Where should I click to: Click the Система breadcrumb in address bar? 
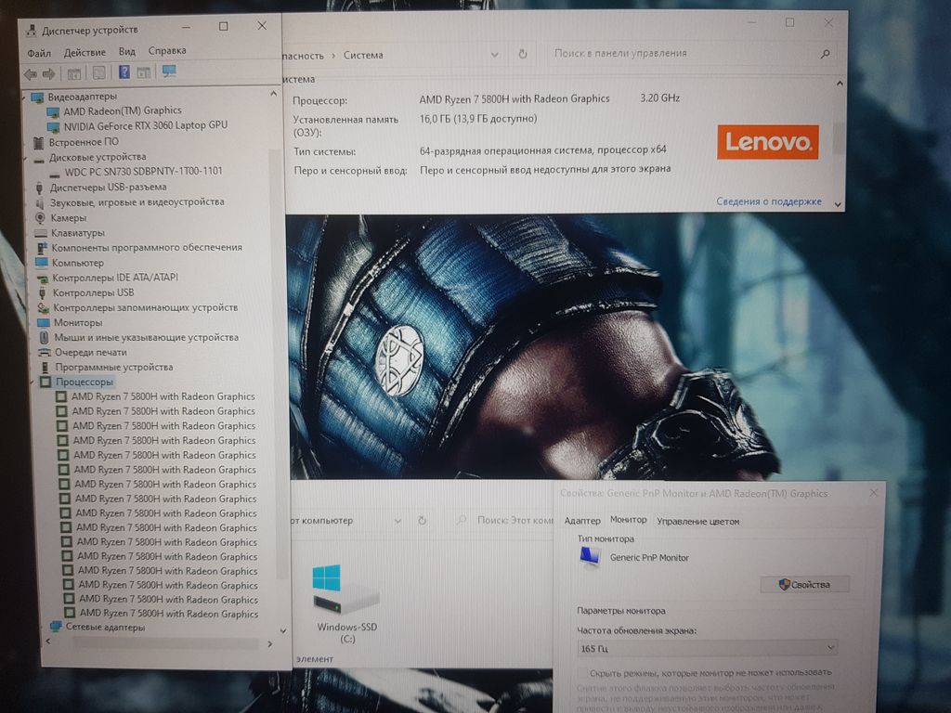tap(363, 55)
